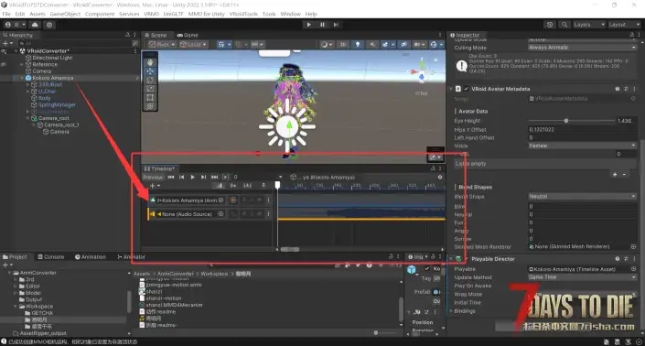645x346 pixels.
Task: Select SpringManager in Hierarchy
Action: (x=57, y=105)
